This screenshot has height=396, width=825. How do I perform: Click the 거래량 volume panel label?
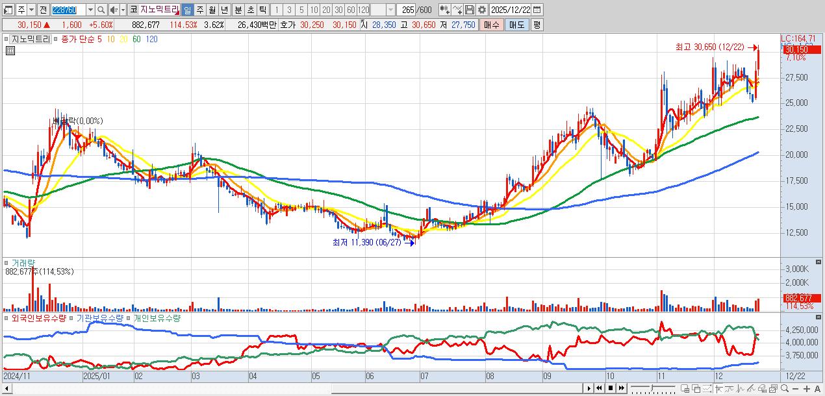pos(23,263)
